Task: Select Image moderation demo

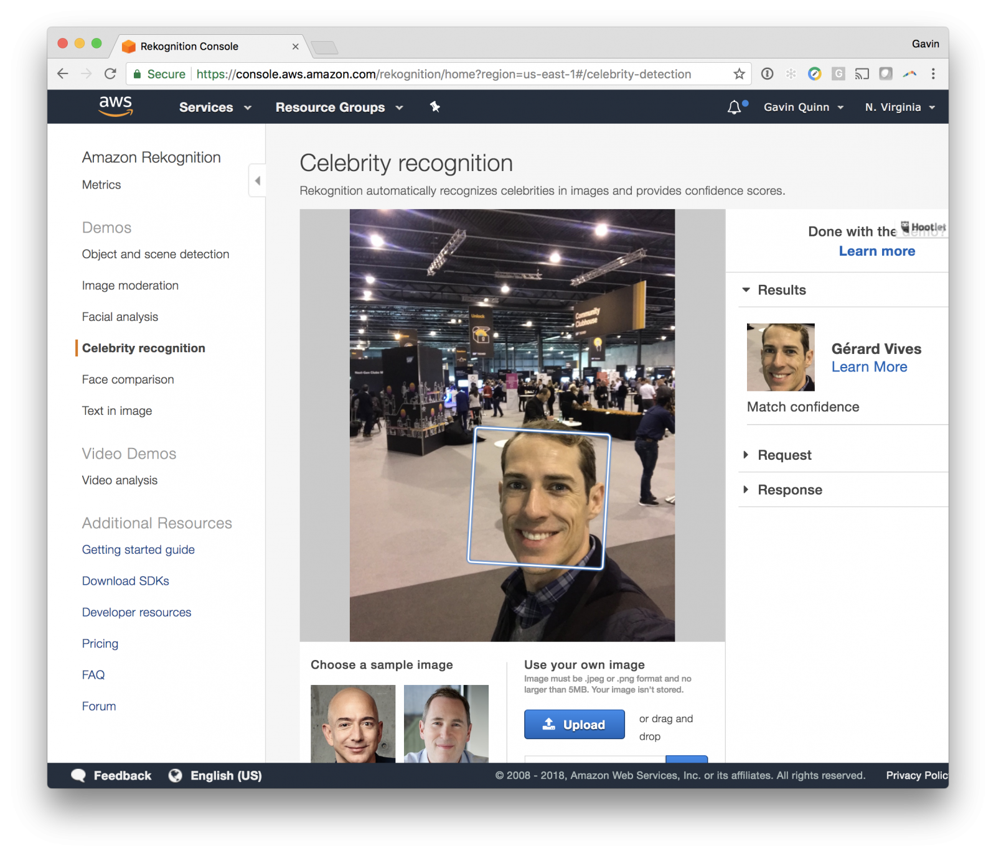Action: [130, 286]
